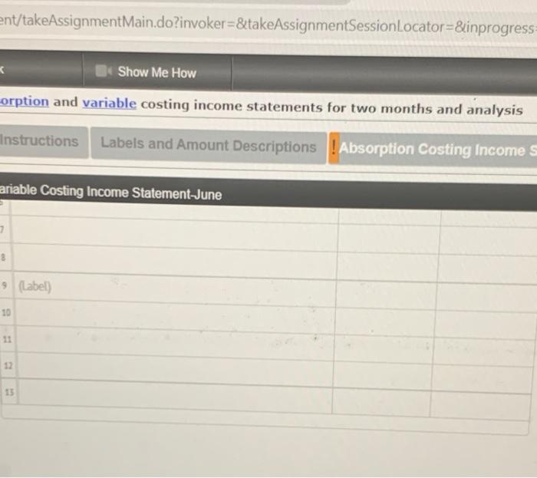Click the description cell in row 10
The image size is (537, 478).
tap(175, 315)
